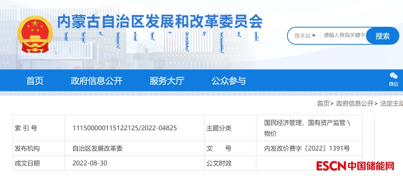Click the ESCN 中国储能网 watermark logo
403x176 pixels.
[355, 166]
